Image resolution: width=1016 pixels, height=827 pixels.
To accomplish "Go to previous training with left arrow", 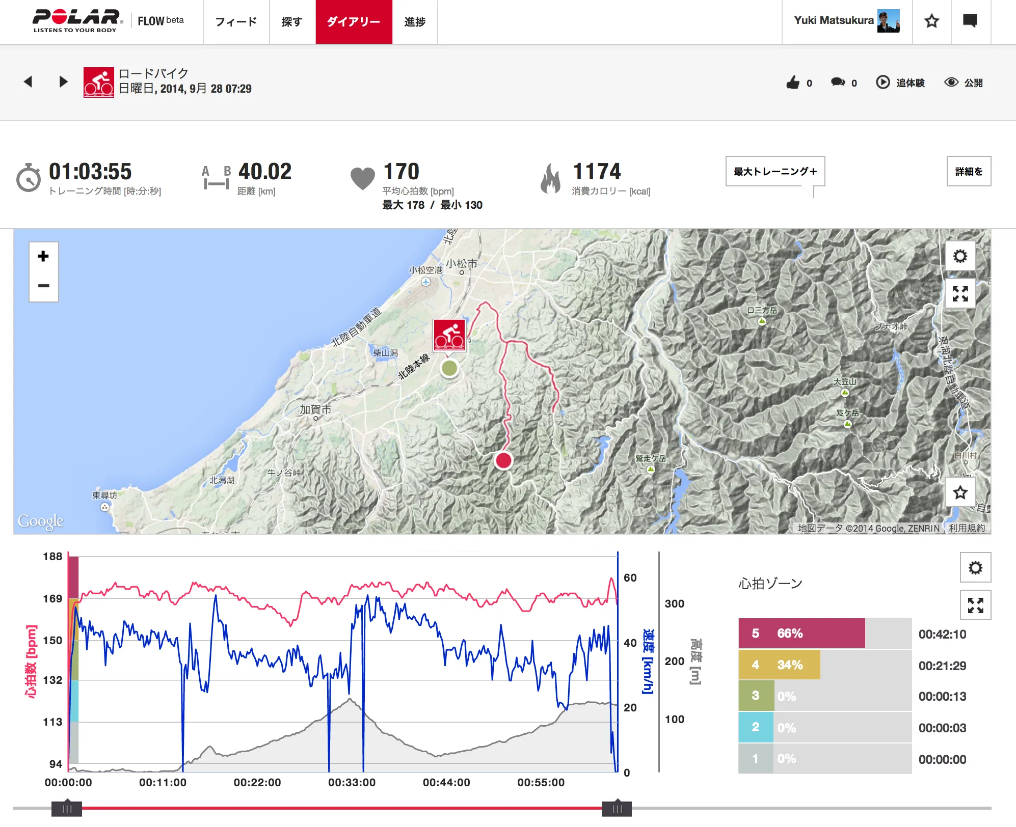I will [x=28, y=81].
